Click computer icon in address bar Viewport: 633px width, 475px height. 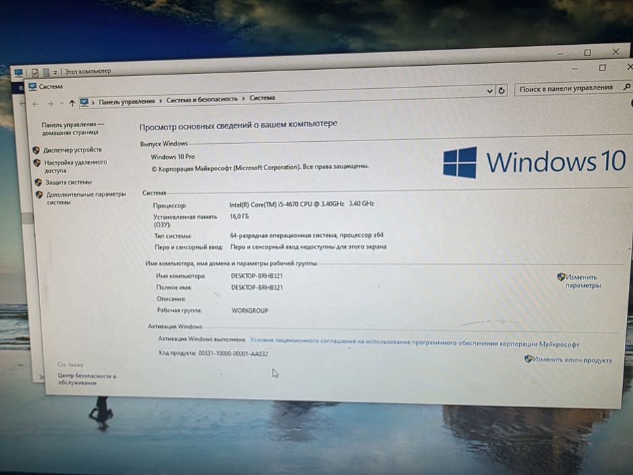click(x=84, y=102)
